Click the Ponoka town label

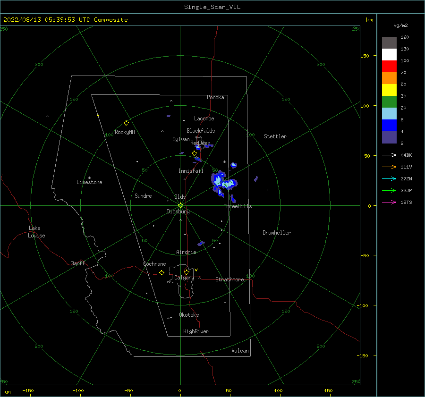click(x=215, y=97)
